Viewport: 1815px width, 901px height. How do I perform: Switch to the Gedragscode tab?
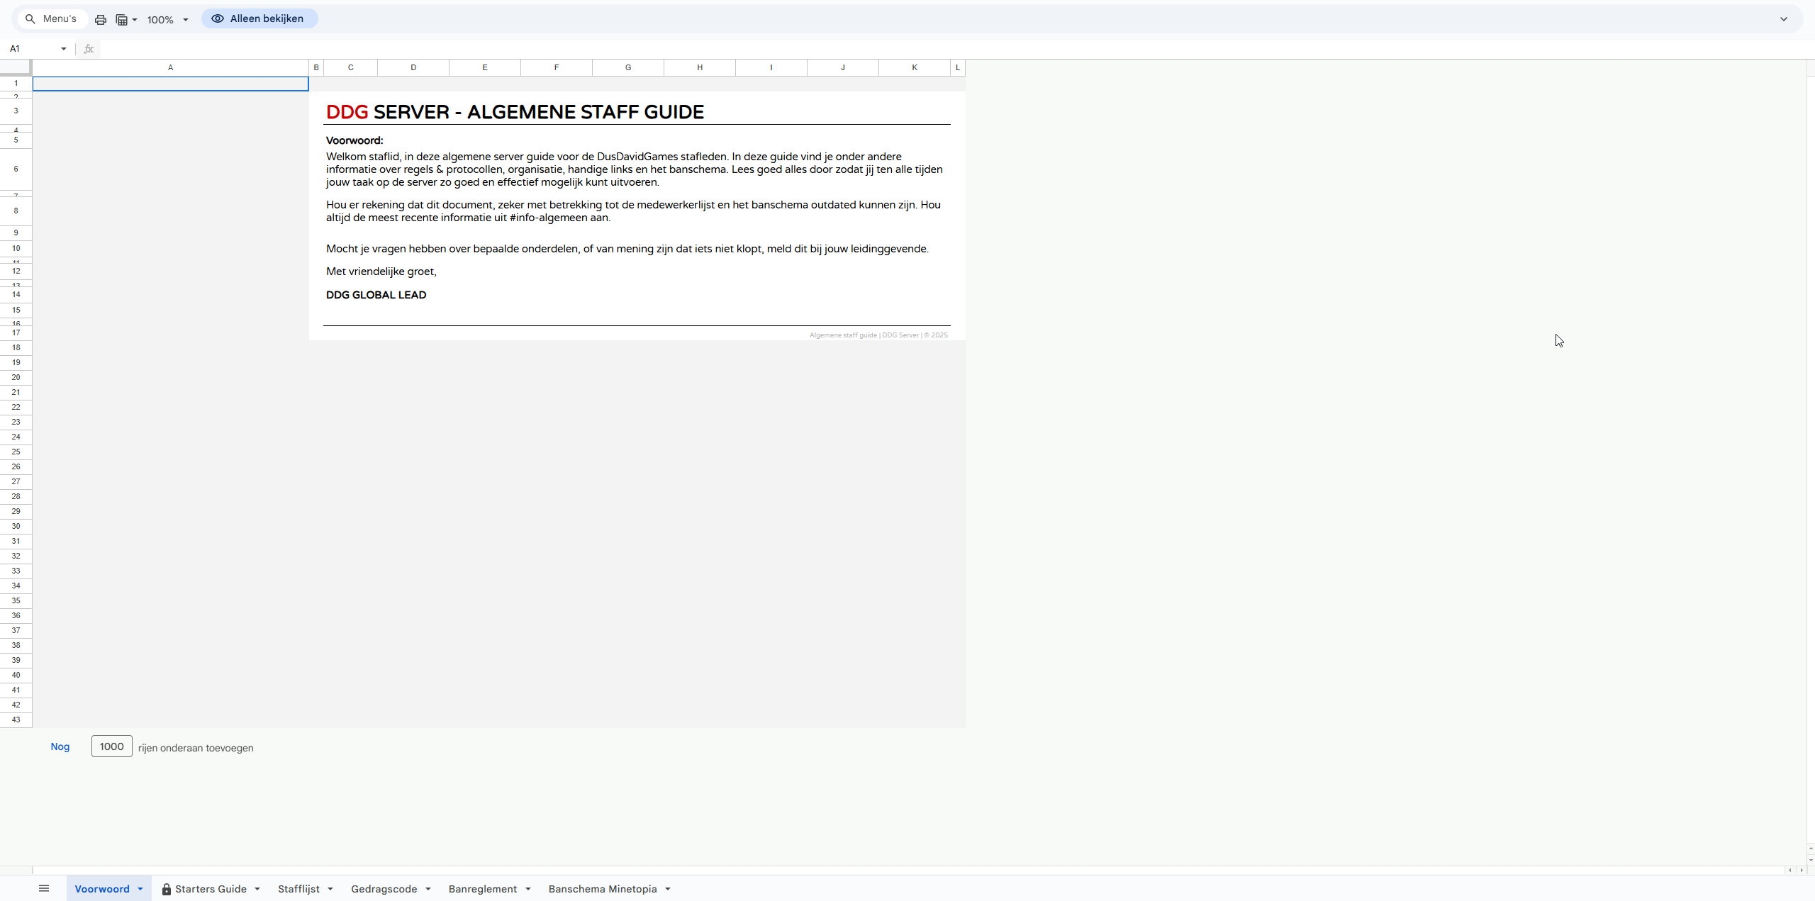[384, 889]
